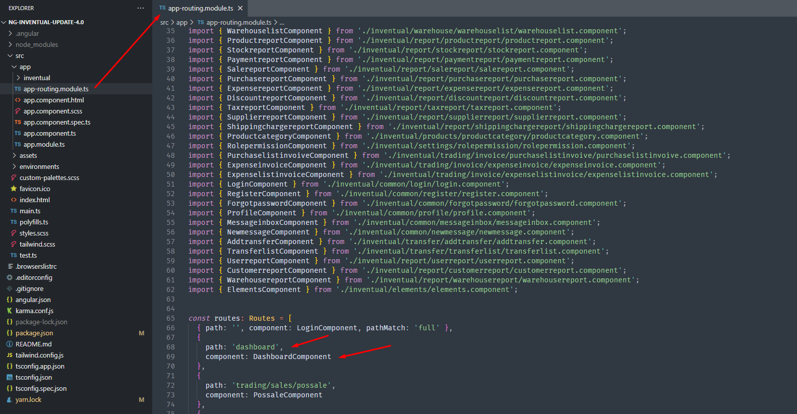Open app.component.scss file

53,111
